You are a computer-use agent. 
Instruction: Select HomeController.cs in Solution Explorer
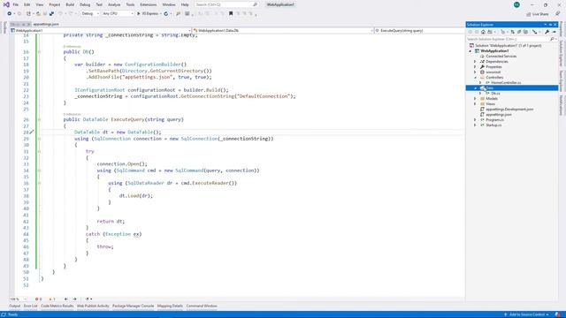click(506, 83)
